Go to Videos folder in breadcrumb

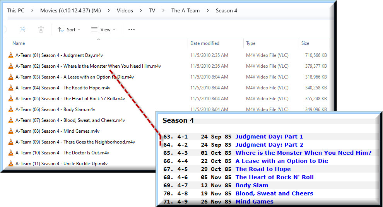[125, 10]
